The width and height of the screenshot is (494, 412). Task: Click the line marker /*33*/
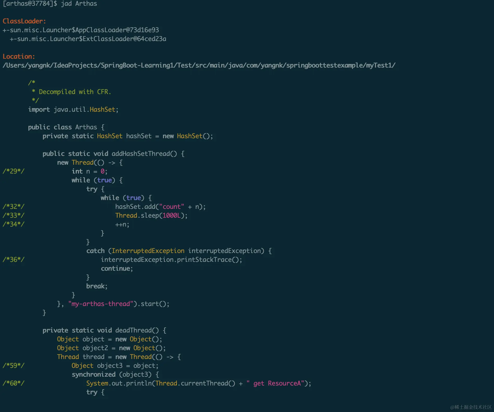(x=14, y=215)
